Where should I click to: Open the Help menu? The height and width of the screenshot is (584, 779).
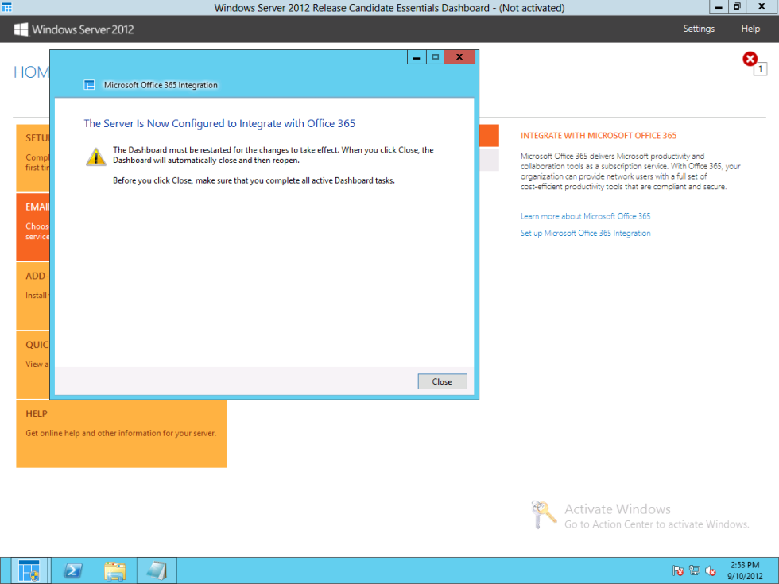[x=750, y=29]
